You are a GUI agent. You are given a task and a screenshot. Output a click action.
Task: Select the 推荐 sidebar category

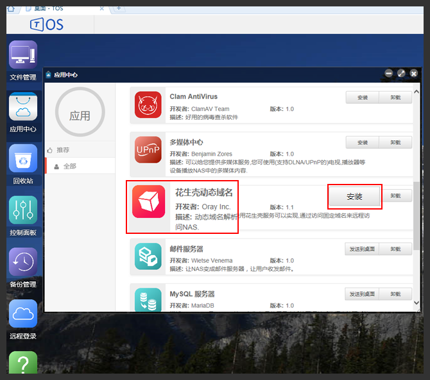click(x=63, y=150)
